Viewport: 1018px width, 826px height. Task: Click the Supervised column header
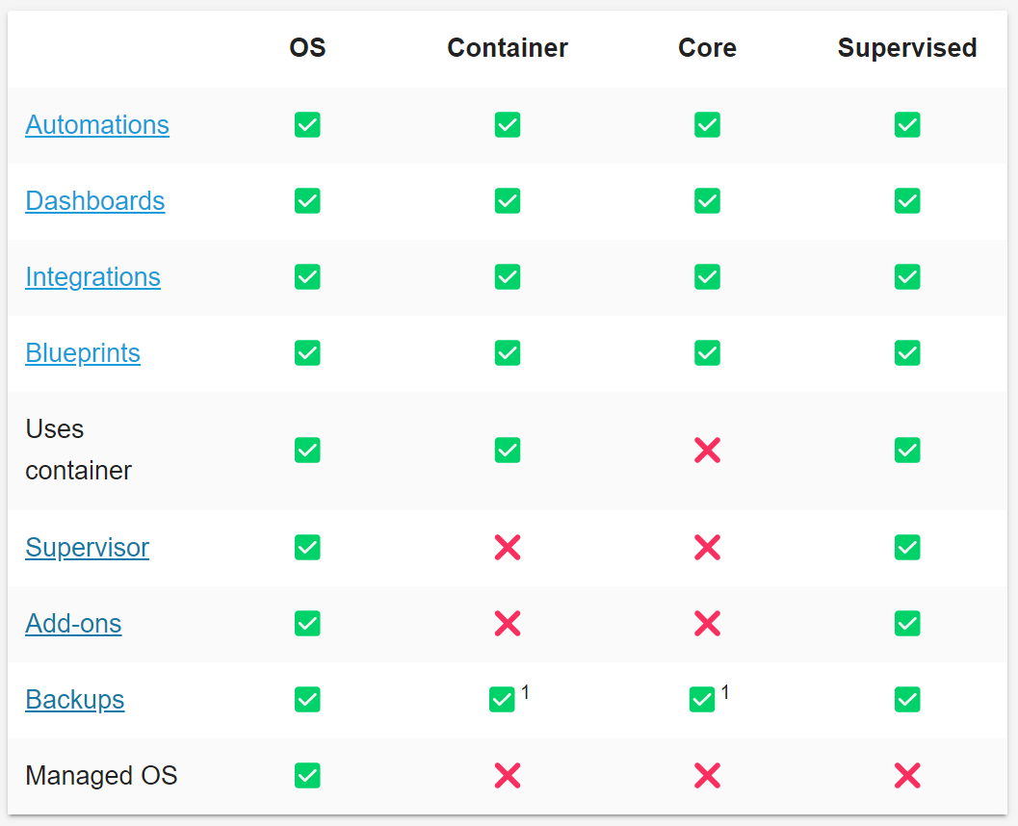pos(907,48)
